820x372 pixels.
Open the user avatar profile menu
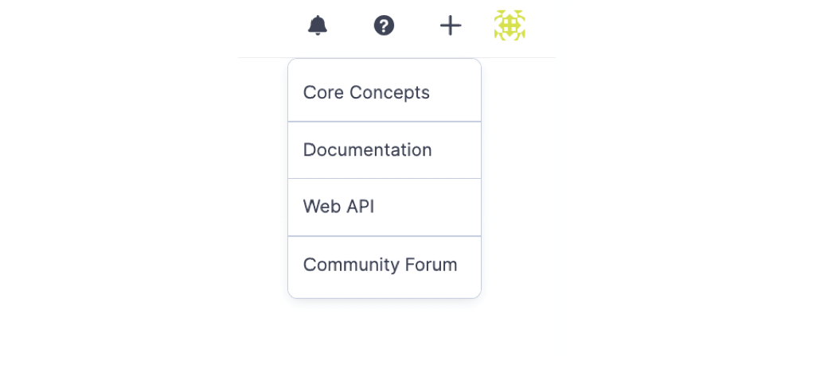(510, 25)
